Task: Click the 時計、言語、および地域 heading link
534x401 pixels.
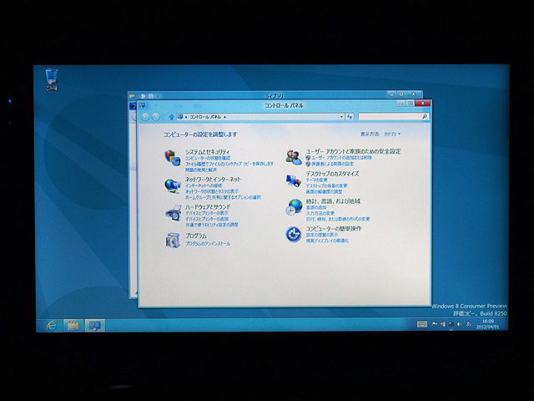Action: [333, 201]
